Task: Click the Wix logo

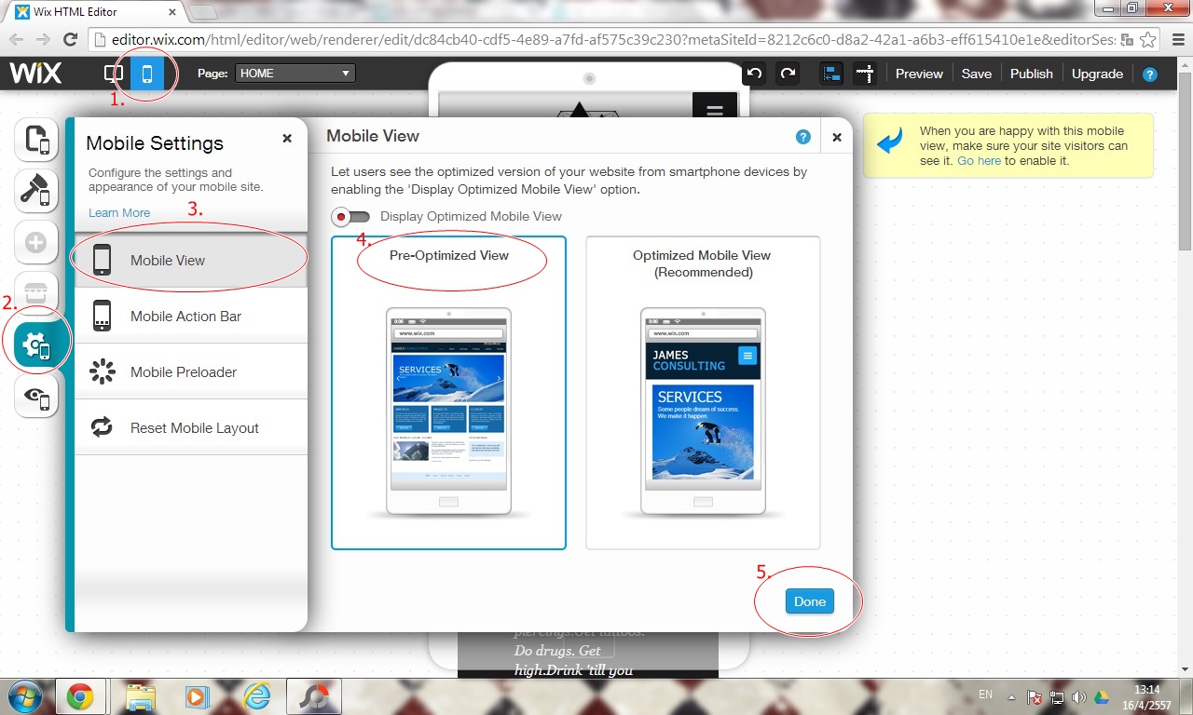Action: (x=35, y=74)
